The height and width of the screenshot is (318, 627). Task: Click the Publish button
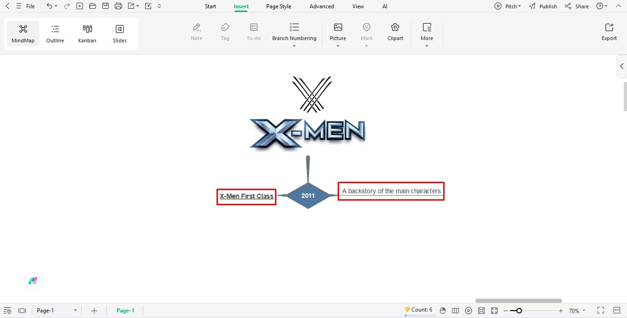(543, 6)
